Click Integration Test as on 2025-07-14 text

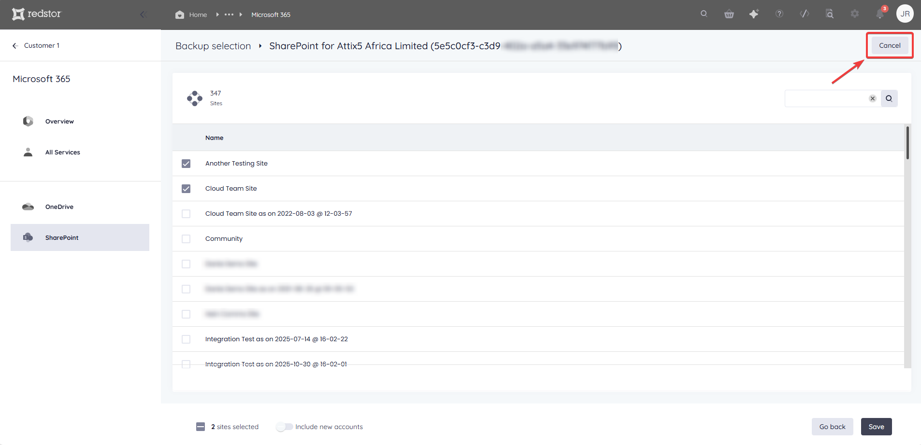(x=276, y=339)
